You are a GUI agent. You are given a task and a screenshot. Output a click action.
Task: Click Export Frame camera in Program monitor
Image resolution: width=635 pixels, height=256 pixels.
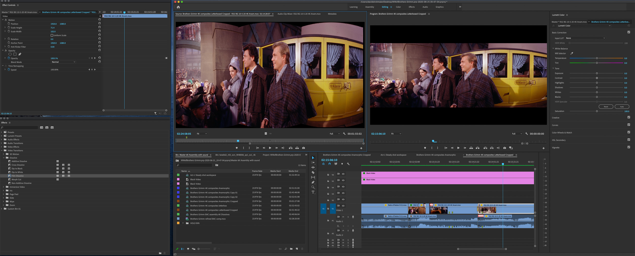coord(504,148)
